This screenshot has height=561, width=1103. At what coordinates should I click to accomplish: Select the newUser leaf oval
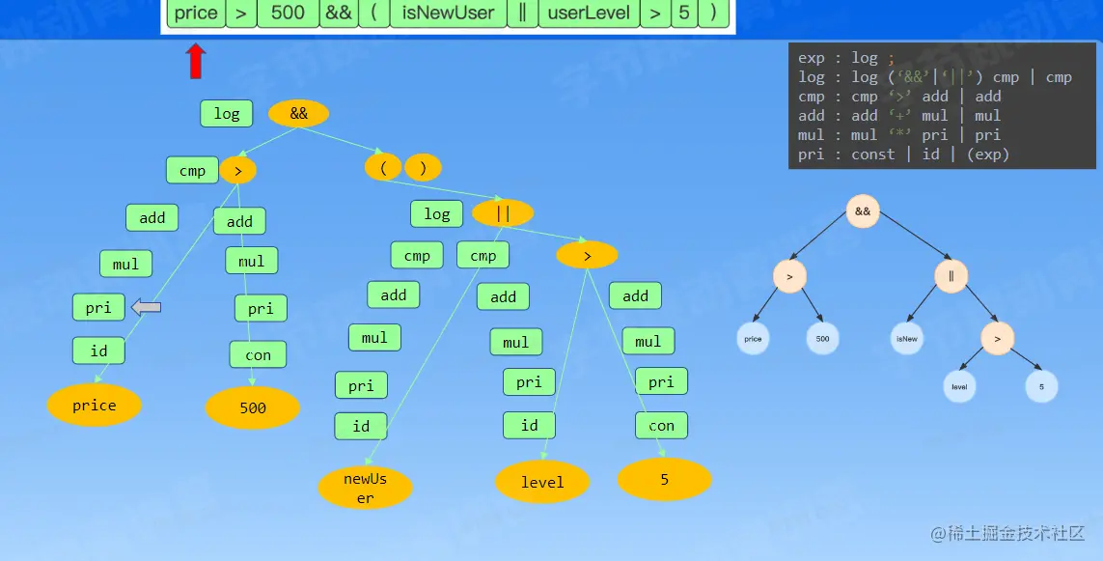point(365,488)
